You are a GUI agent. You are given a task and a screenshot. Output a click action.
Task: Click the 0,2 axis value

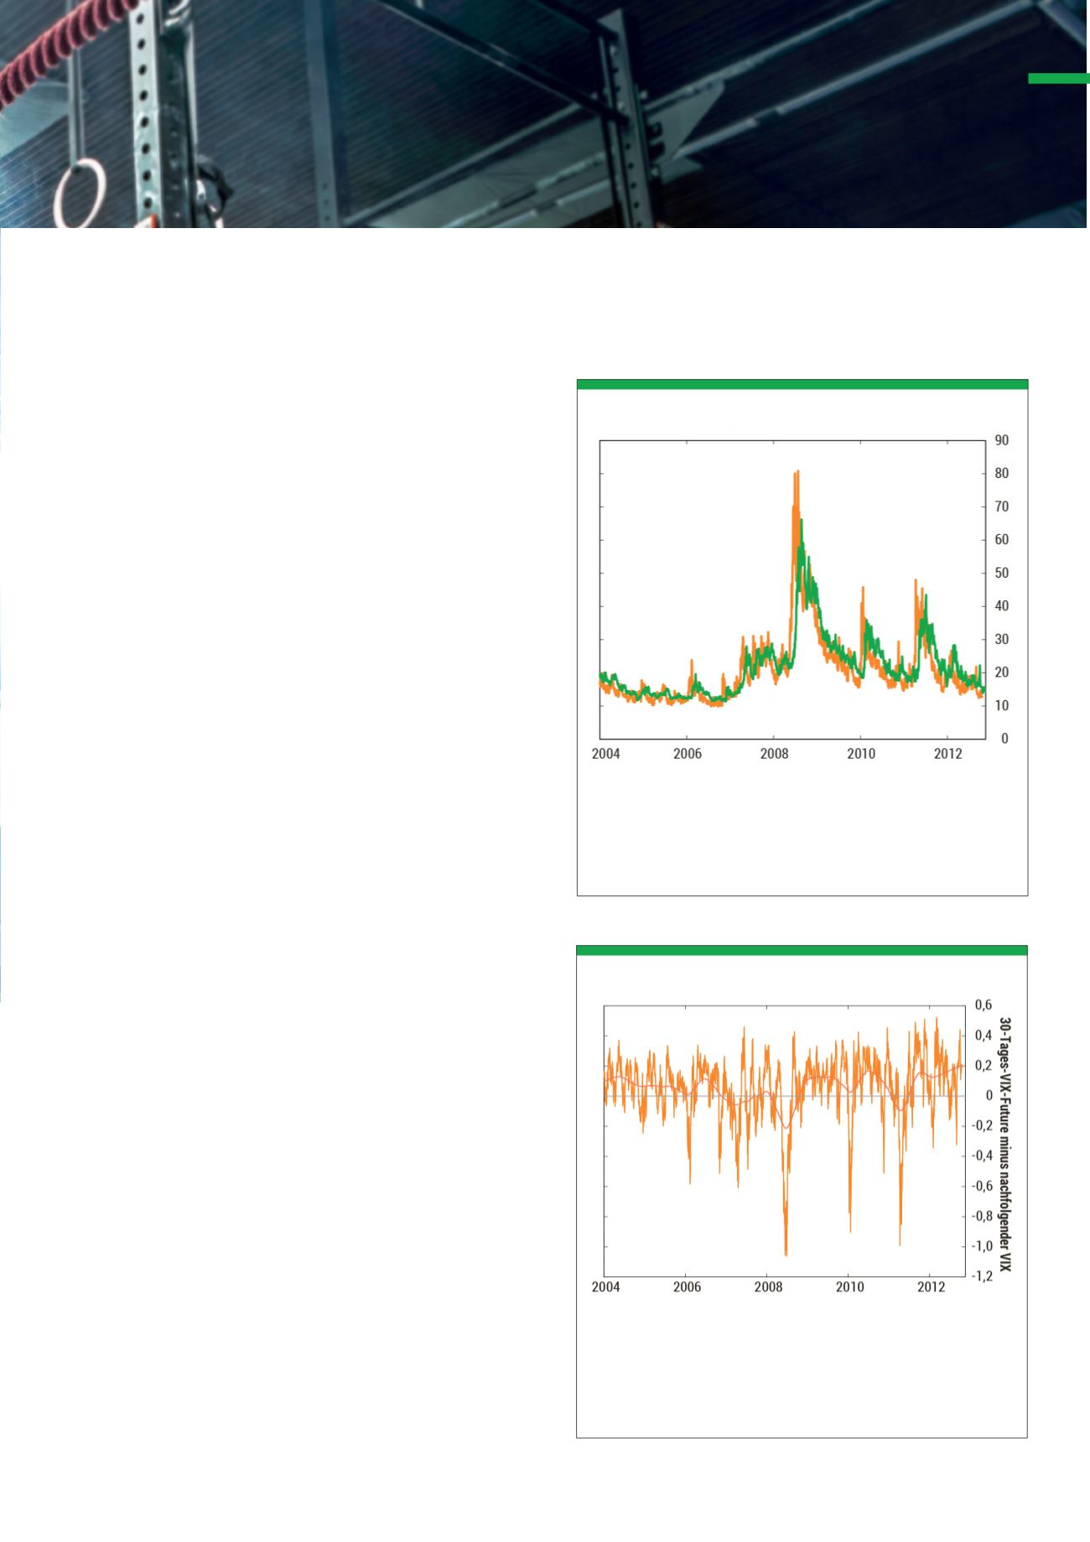pos(984,1066)
